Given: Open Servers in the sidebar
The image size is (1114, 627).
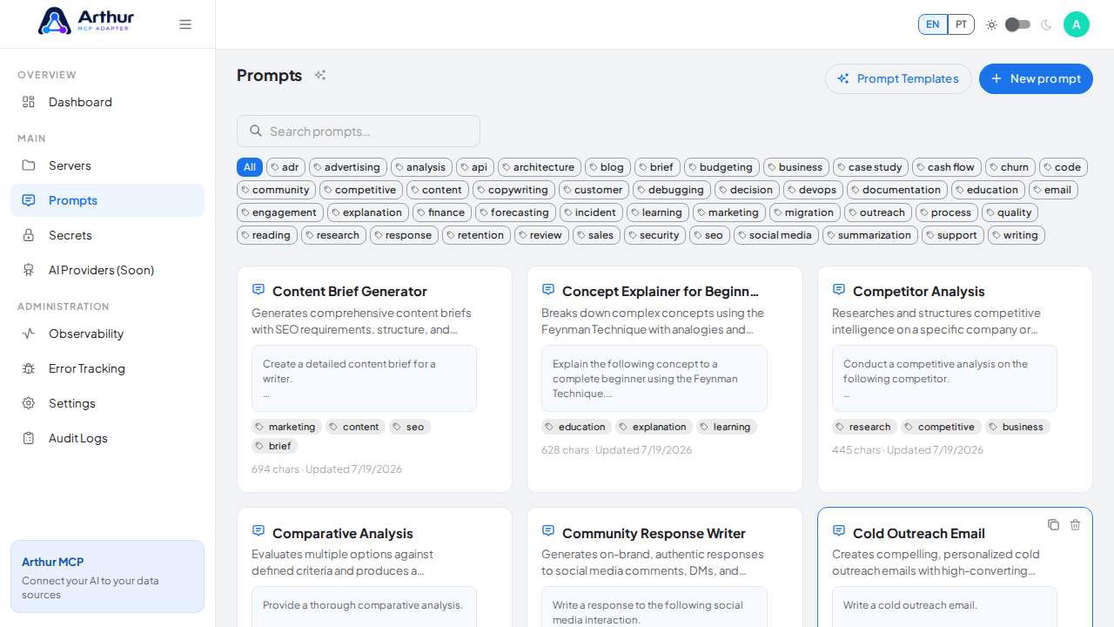Looking at the screenshot, I should tap(107, 165).
